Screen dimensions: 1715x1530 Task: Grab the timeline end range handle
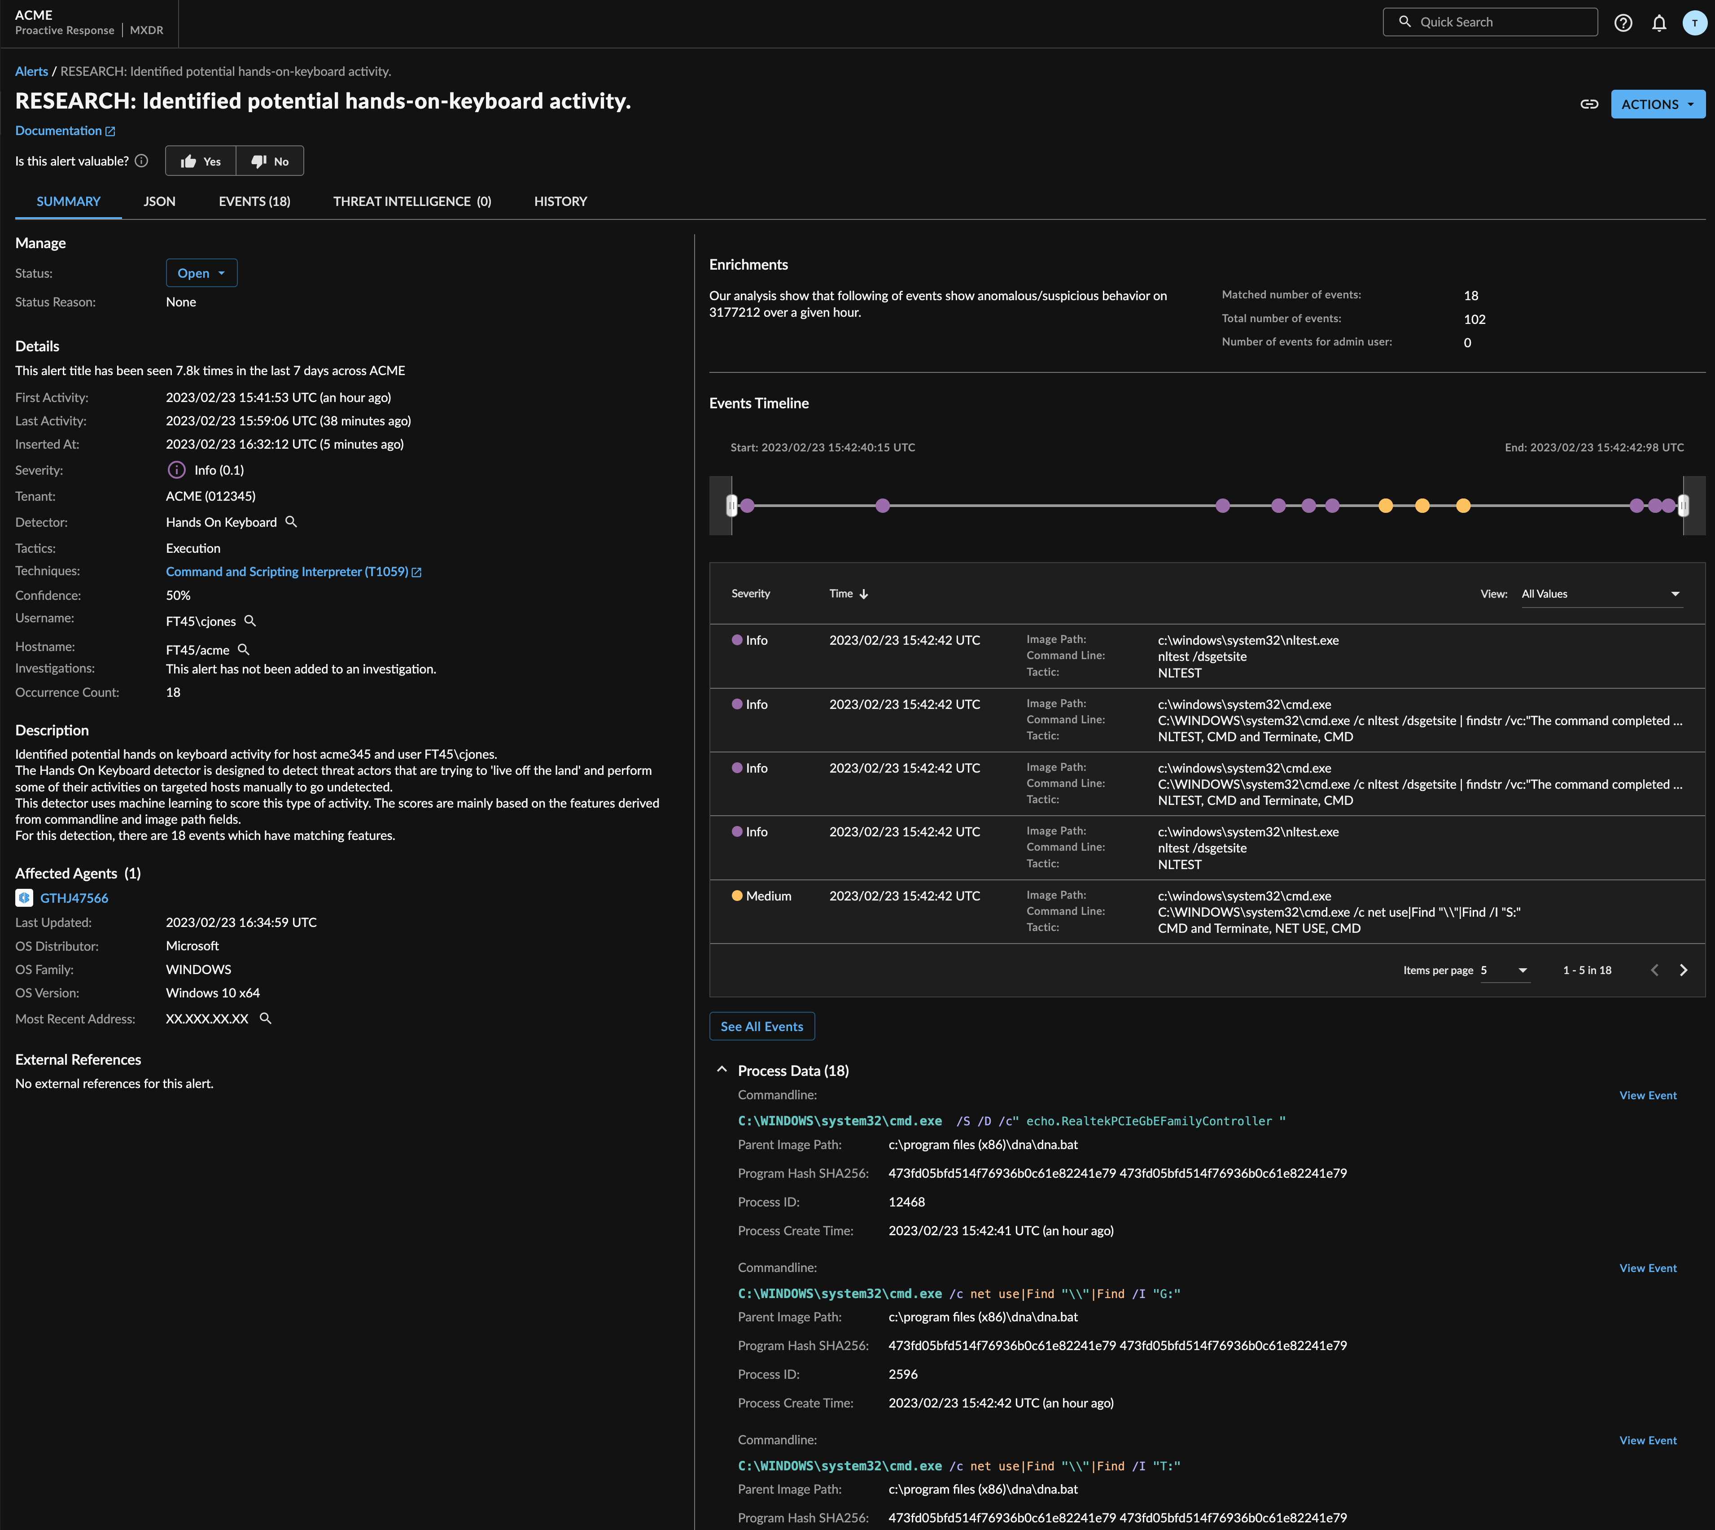click(x=1683, y=505)
